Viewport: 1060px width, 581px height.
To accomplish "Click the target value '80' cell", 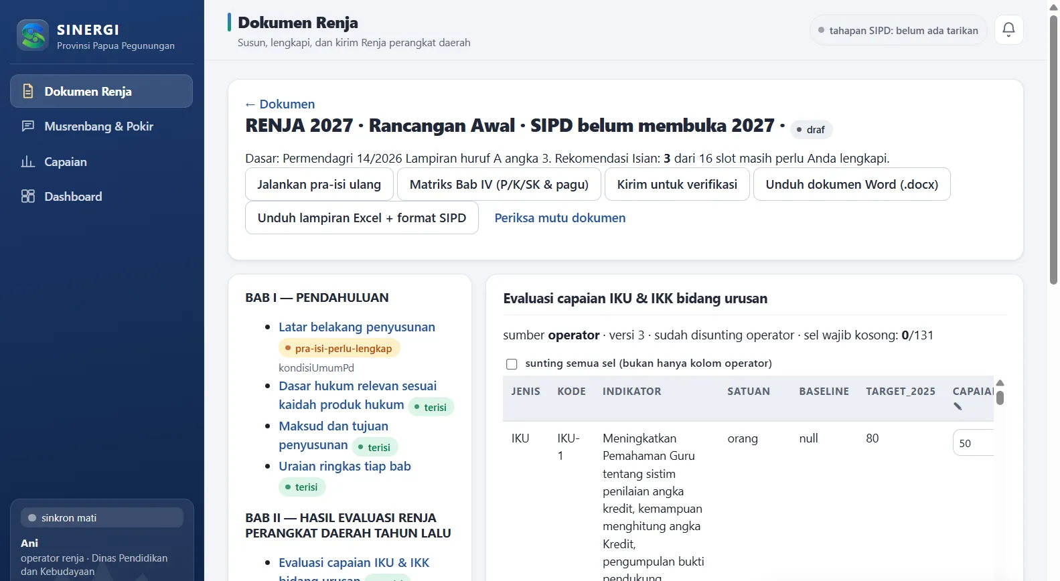I will click(872, 438).
